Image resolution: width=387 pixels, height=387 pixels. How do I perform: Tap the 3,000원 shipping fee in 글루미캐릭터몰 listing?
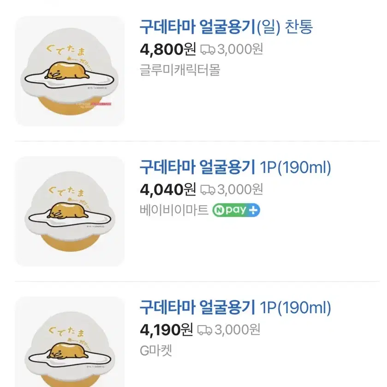pyautogui.click(x=240, y=49)
